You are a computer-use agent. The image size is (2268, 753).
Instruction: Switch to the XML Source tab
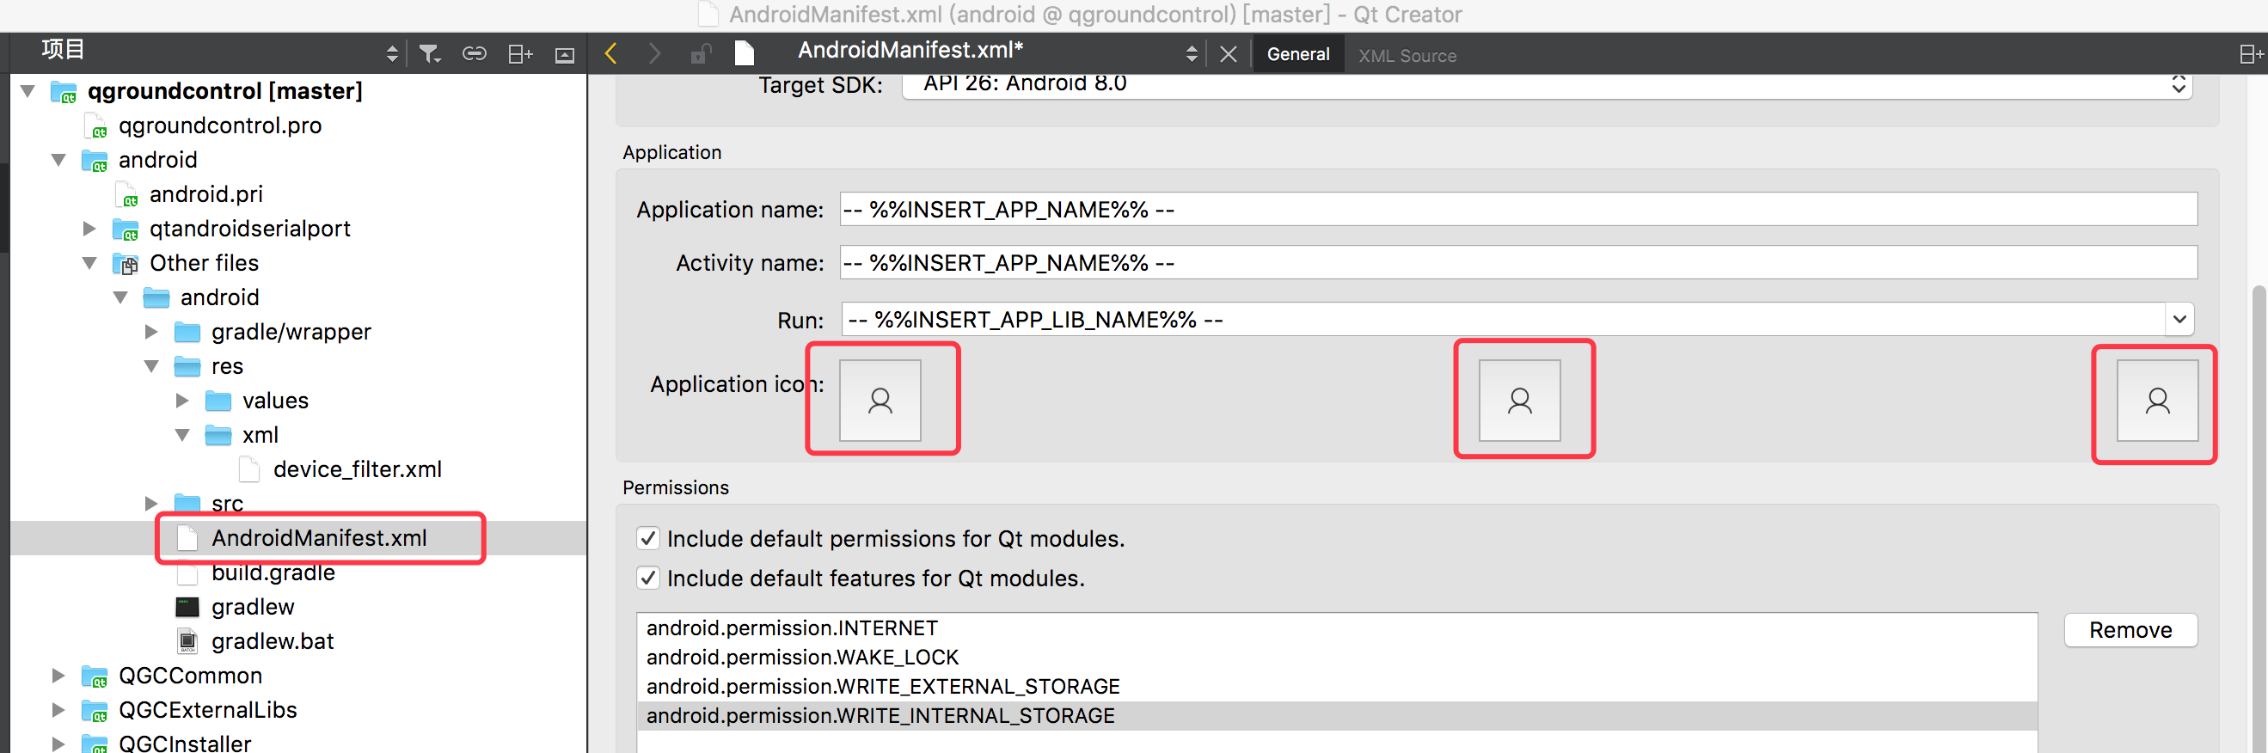[1407, 56]
